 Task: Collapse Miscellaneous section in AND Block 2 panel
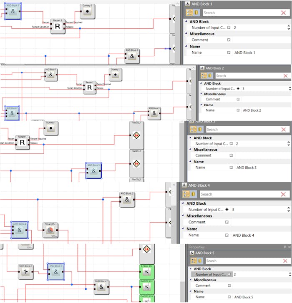pos(201,94)
